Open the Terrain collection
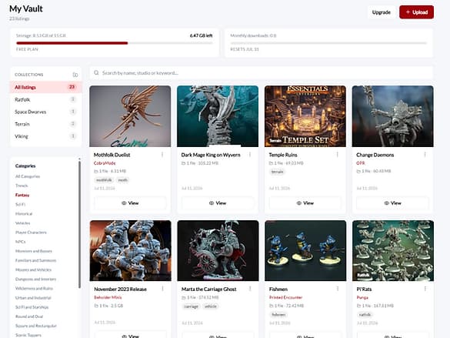 coord(46,124)
